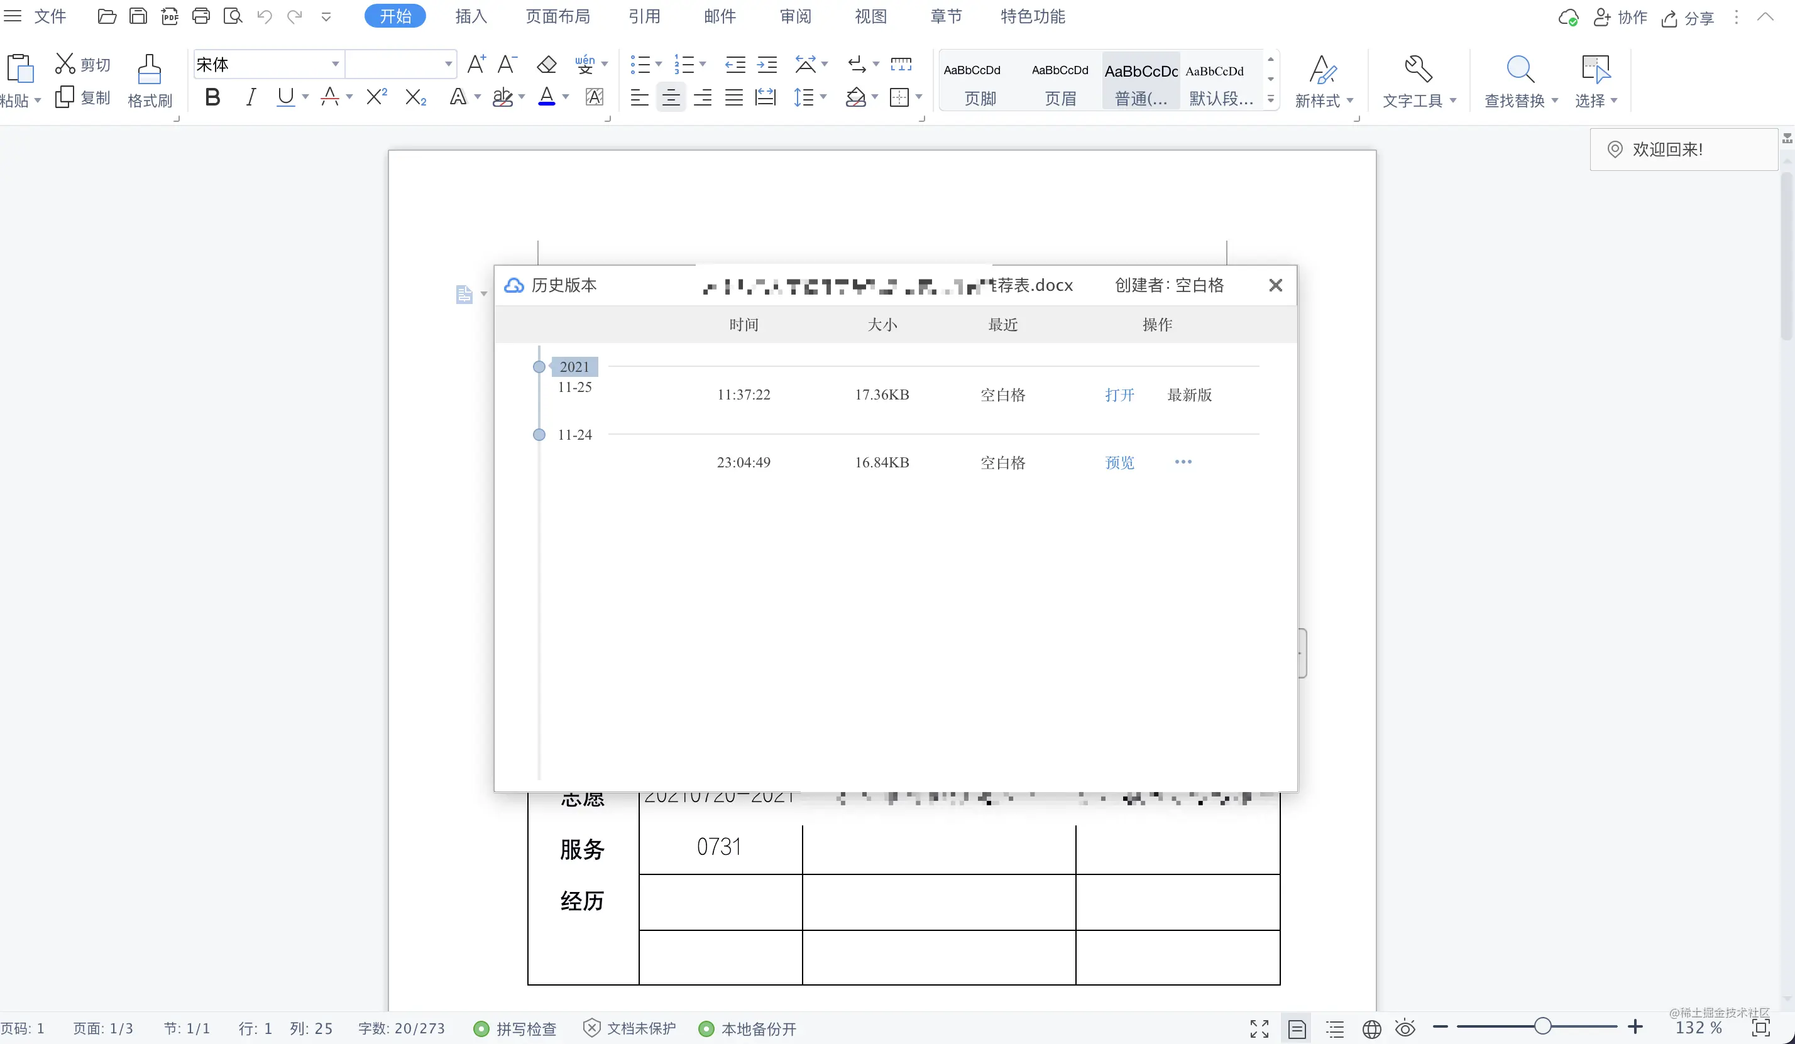
Task: Expand 文字工具 dropdown
Action: (1453, 101)
